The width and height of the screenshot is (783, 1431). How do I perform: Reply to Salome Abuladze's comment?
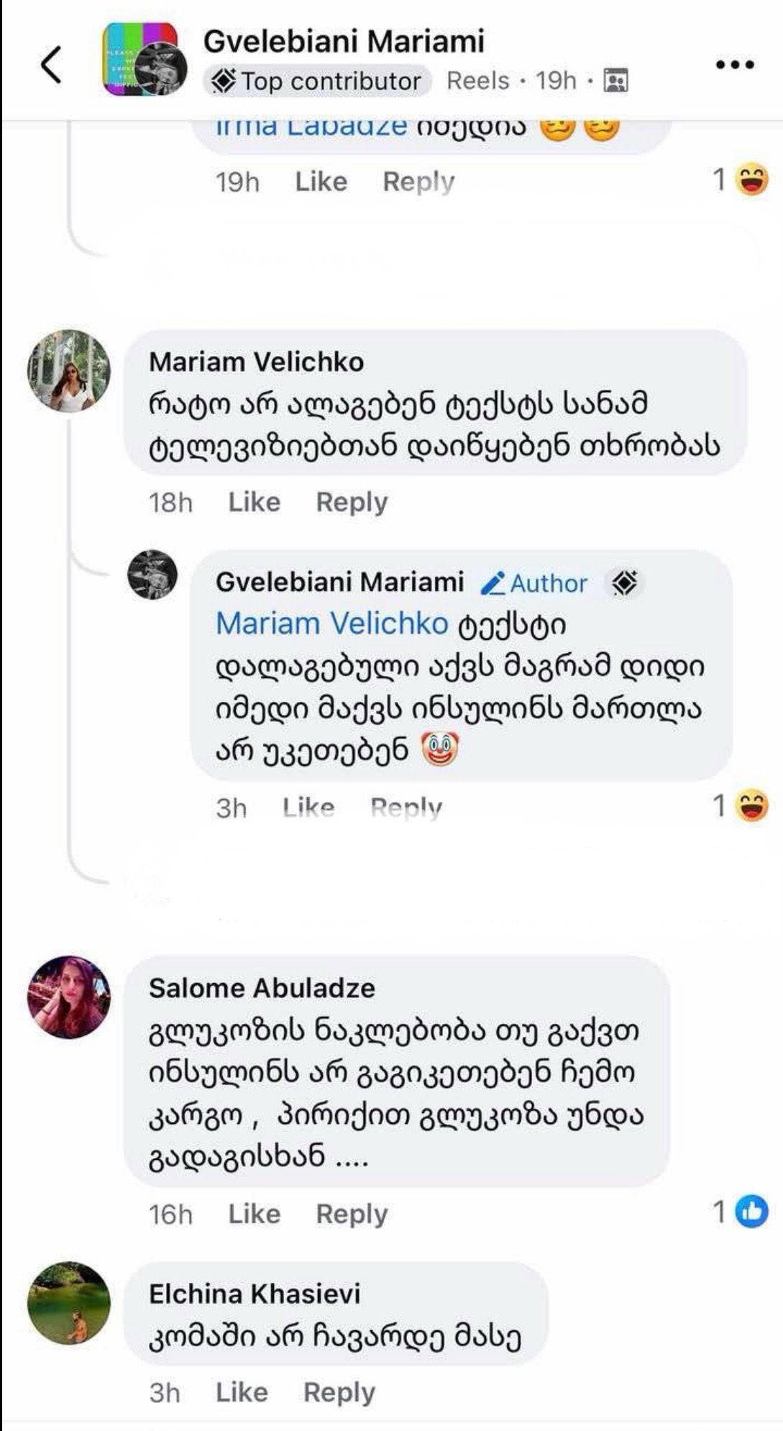(352, 1214)
